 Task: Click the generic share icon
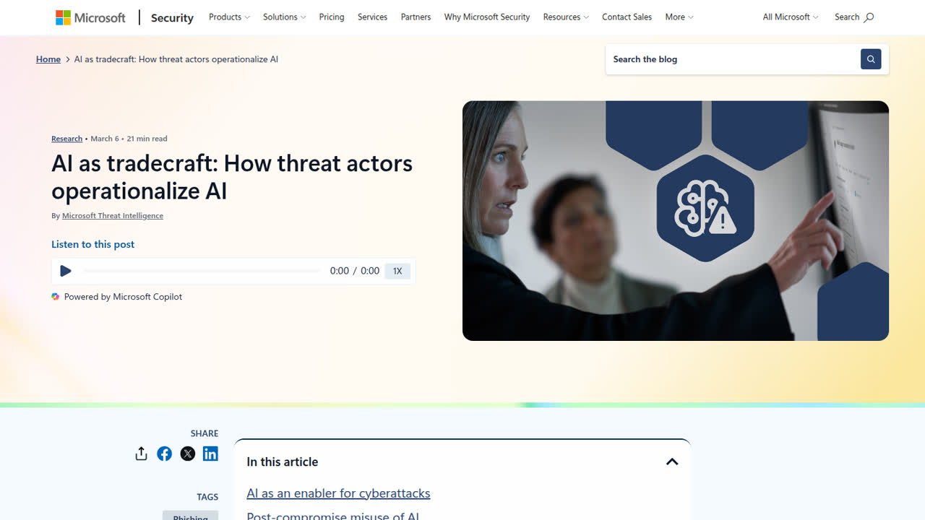pos(142,454)
